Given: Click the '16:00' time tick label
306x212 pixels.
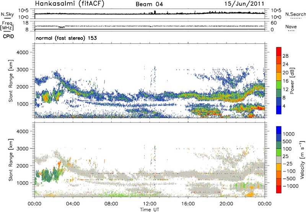Looking at the screenshot, I should pos(188,204).
